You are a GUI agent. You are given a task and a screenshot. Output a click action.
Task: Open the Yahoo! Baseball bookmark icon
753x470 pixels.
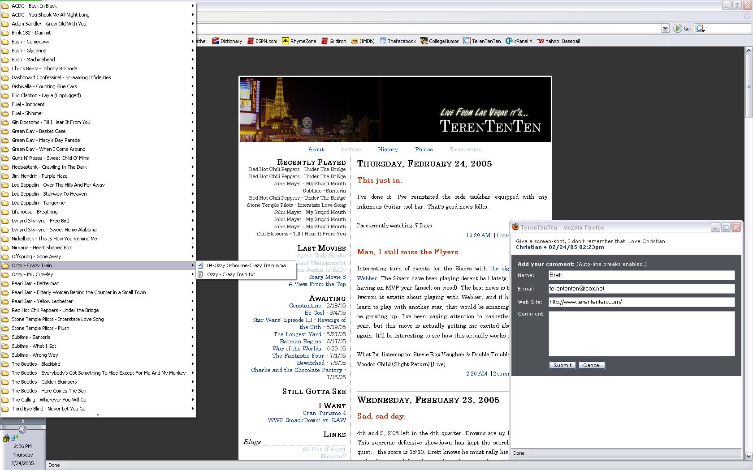point(541,41)
